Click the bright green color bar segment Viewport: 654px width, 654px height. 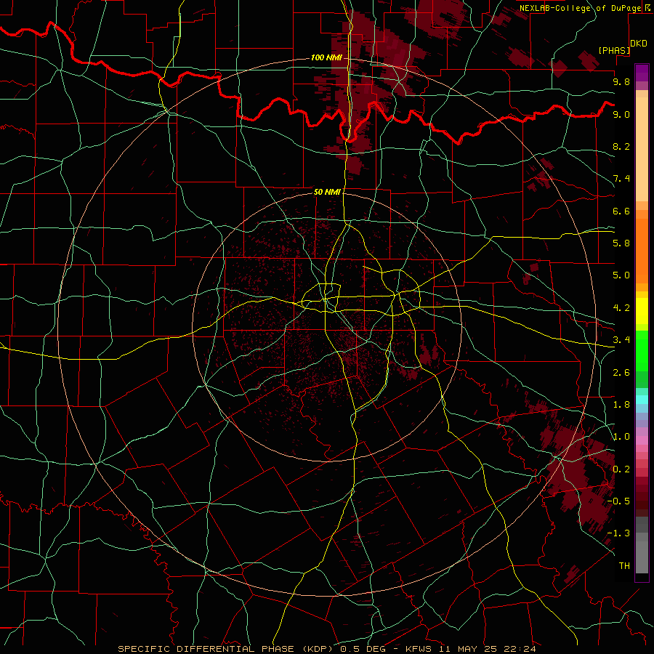coord(642,350)
